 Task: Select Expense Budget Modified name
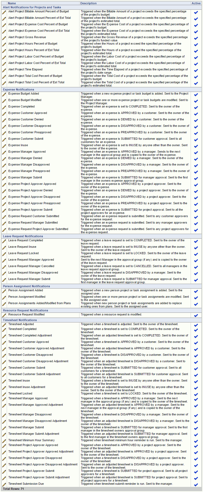pos(25,100)
